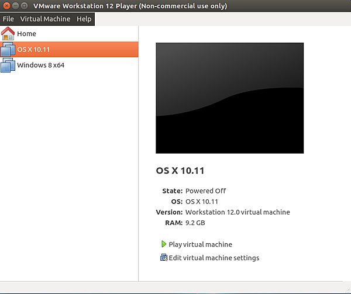This screenshot has height=294, width=351.
Task: Click the OS X 10.11 VM icon
Action: click(8, 49)
